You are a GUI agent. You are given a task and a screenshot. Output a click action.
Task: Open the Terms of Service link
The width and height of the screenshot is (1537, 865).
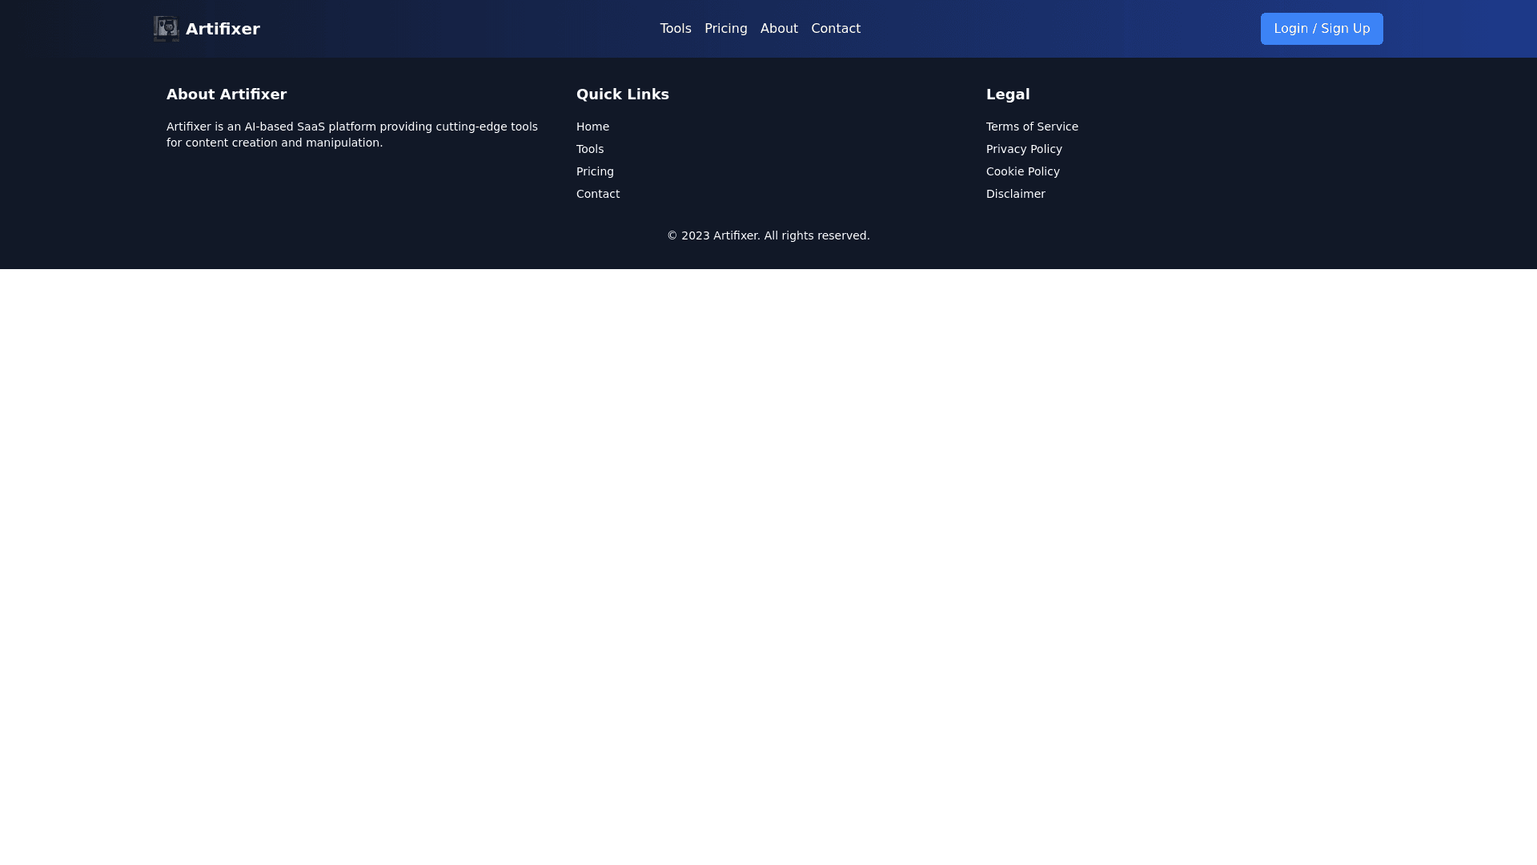coord(1031,127)
